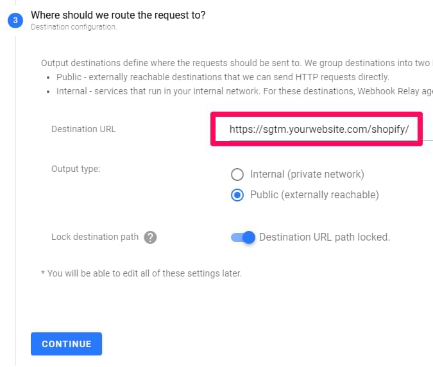Viewport: 433px width, 367px height.
Task: Click the 'Output destinations define' intro paragraph
Action: pyautogui.click(x=237, y=63)
